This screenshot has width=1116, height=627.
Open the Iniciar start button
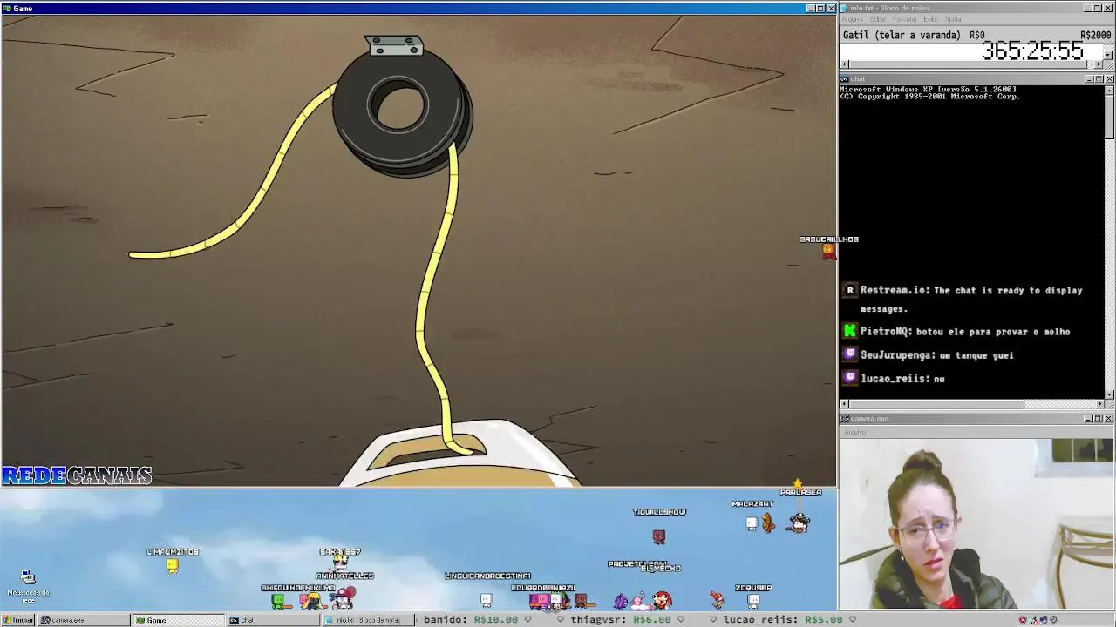[18, 620]
